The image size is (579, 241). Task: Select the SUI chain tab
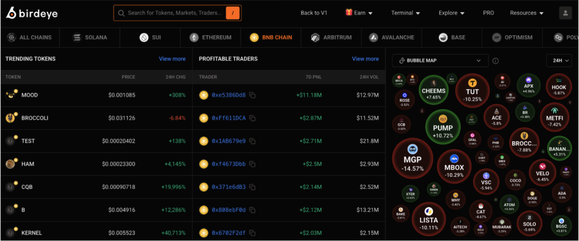point(150,37)
